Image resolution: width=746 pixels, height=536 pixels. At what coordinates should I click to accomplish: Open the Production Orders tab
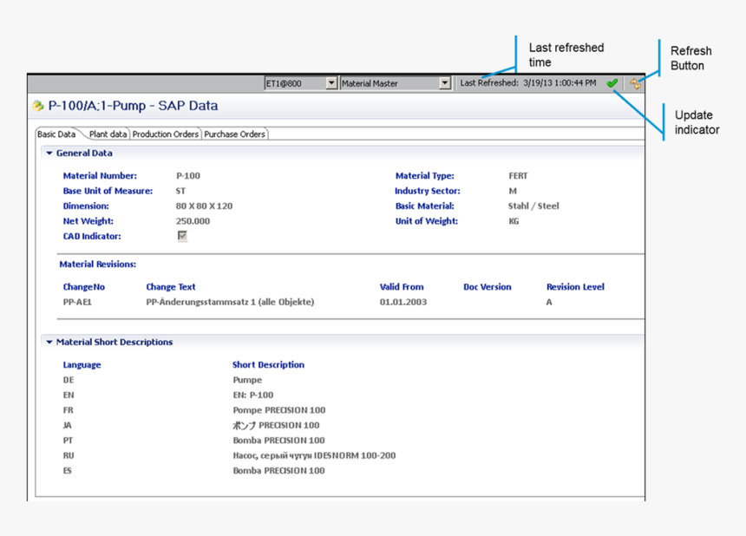pyautogui.click(x=165, y=134)
